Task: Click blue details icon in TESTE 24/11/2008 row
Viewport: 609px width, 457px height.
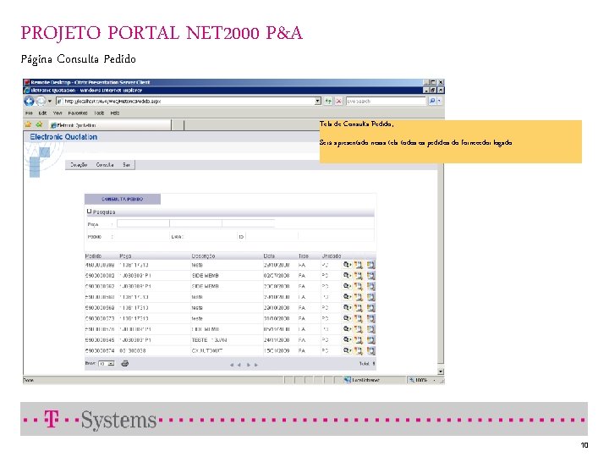Action: pos(371,340)
